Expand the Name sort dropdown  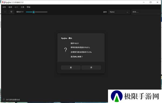[119, 12]
